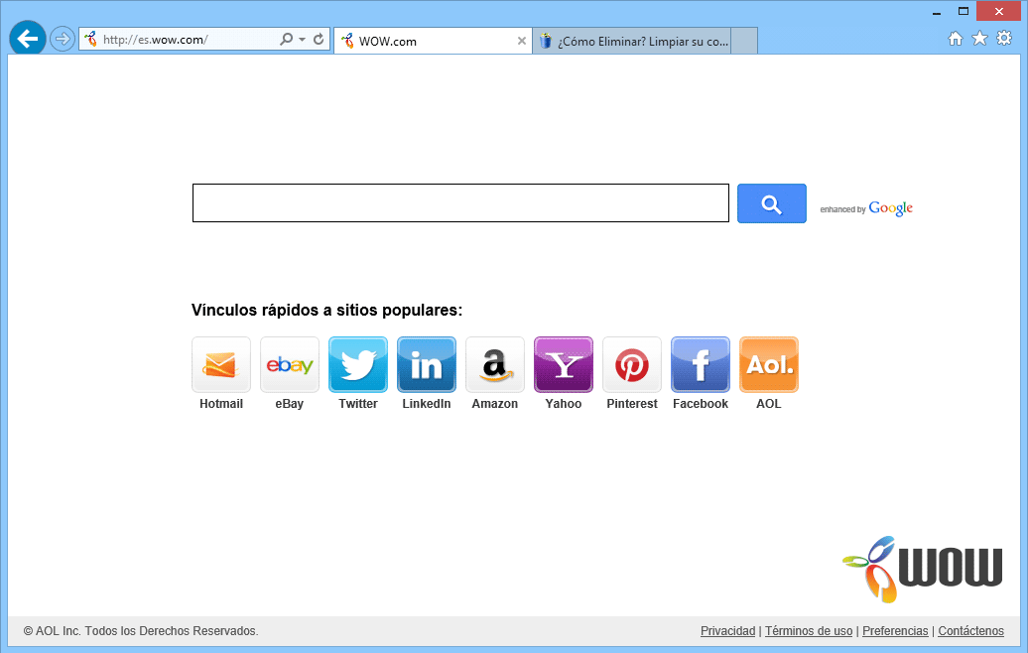Maximize the browser window
1028x653 pixels.
964,11
